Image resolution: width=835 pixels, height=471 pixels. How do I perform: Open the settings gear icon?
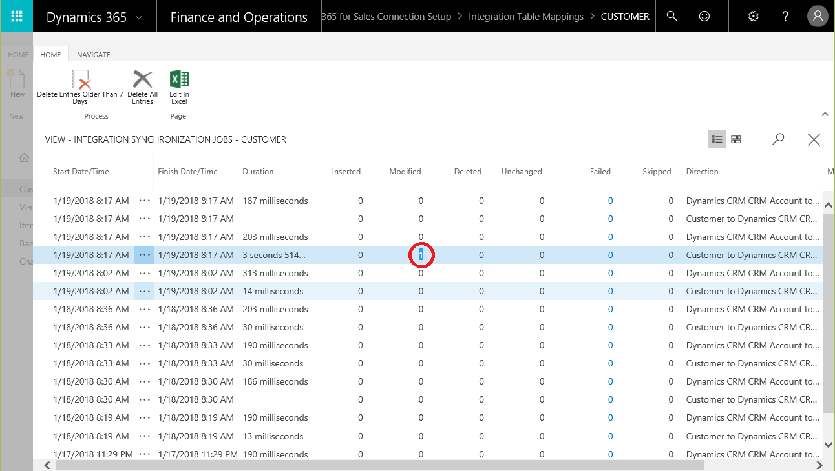point(753,16)
